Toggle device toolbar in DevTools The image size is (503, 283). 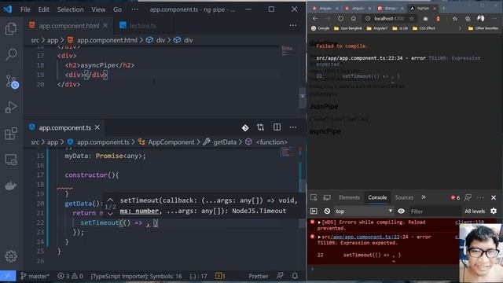coord(327,197)
